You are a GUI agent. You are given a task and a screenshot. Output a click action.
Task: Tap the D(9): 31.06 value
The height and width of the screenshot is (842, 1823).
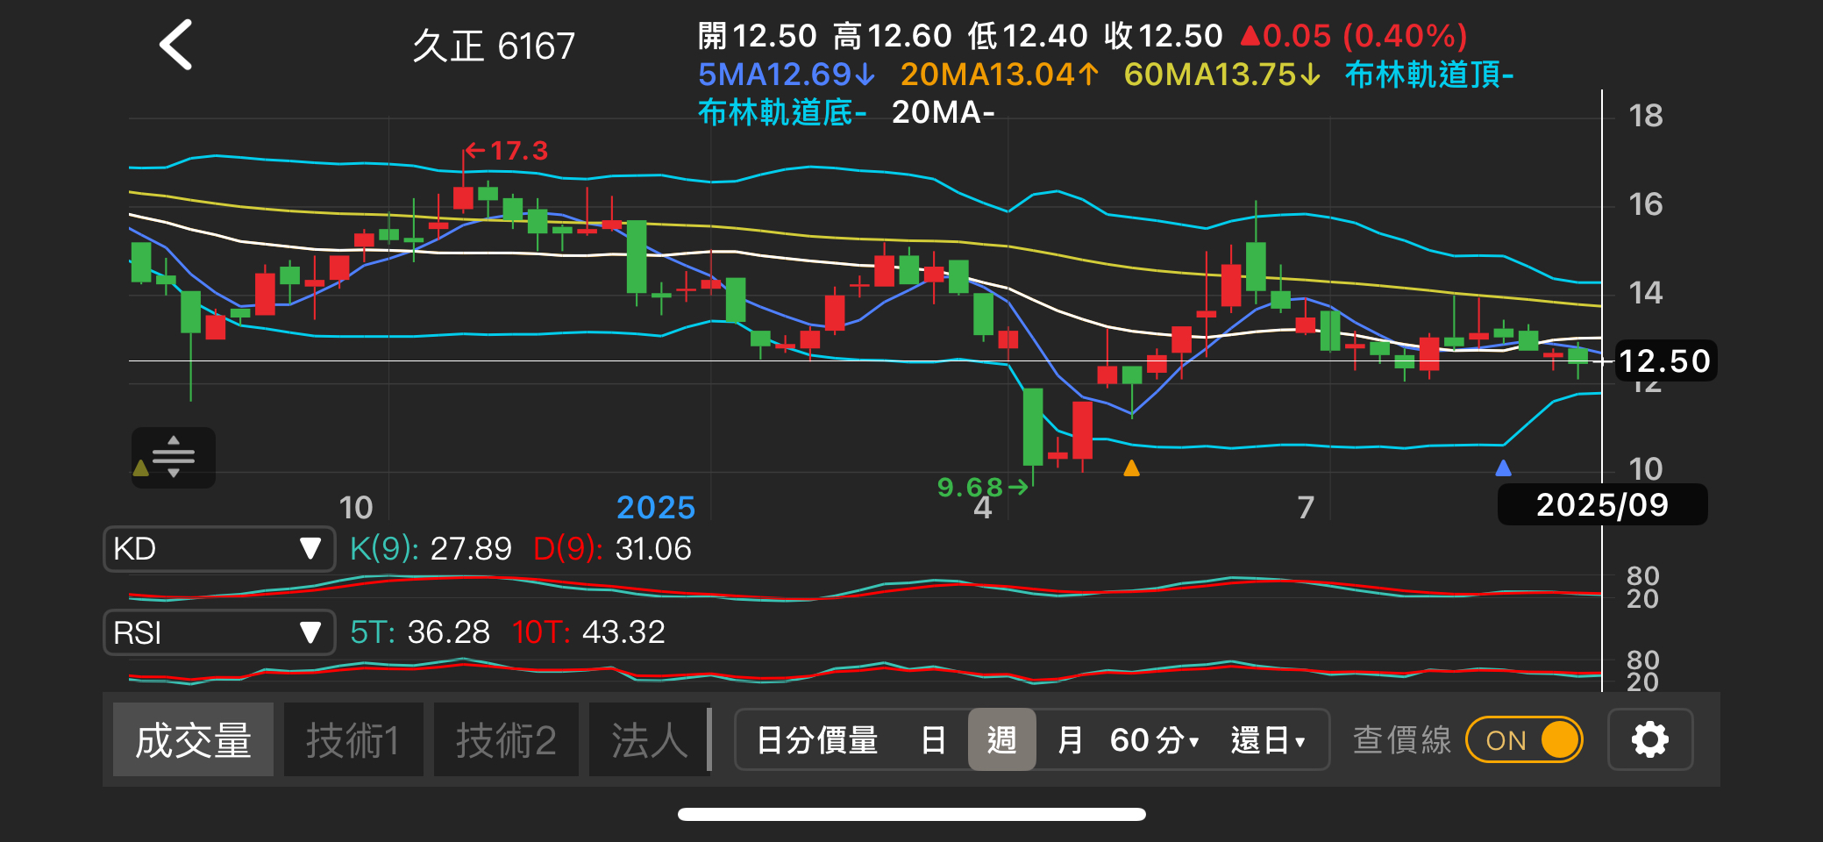click(612, 549)
